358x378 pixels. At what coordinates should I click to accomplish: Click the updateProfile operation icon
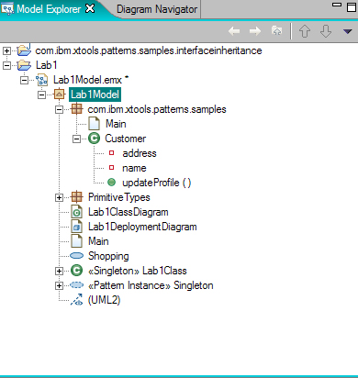[x=112, y=183]
